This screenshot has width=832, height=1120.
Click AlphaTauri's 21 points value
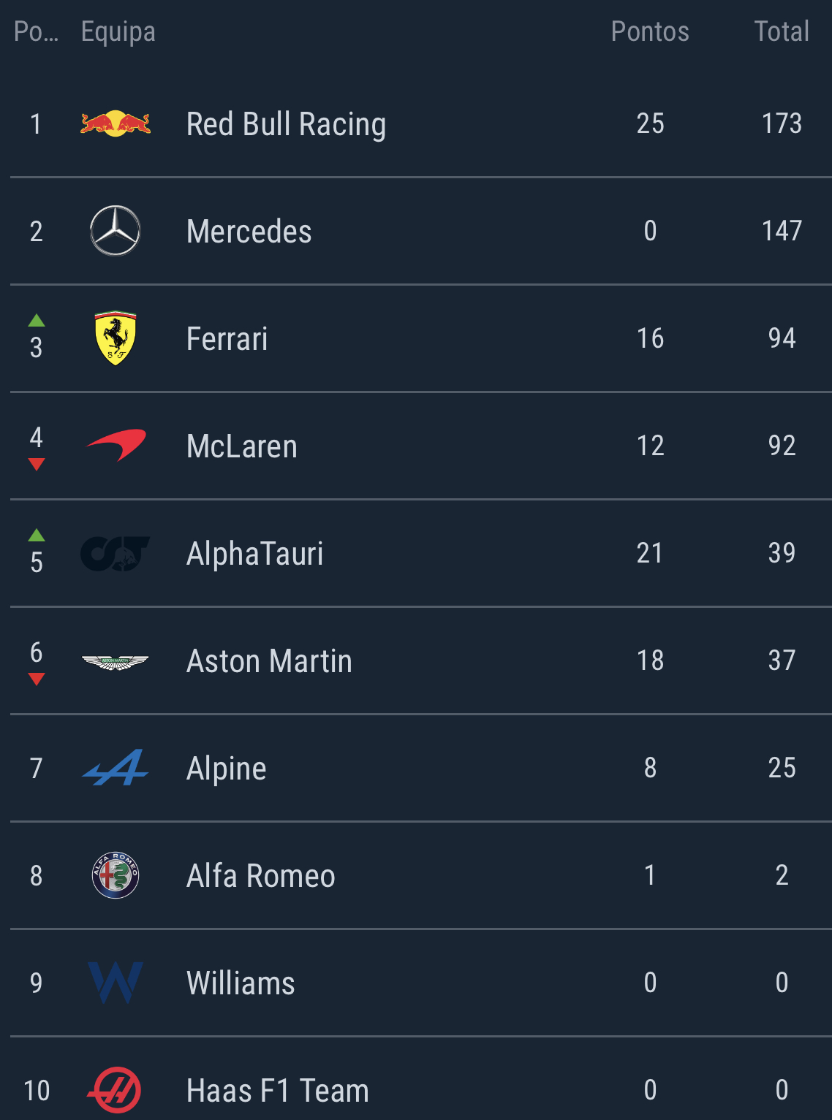[650, 553]
